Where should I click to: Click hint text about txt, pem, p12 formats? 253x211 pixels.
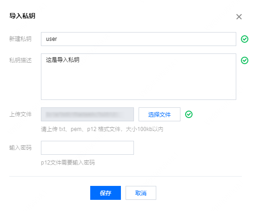(x=102, y=129)
